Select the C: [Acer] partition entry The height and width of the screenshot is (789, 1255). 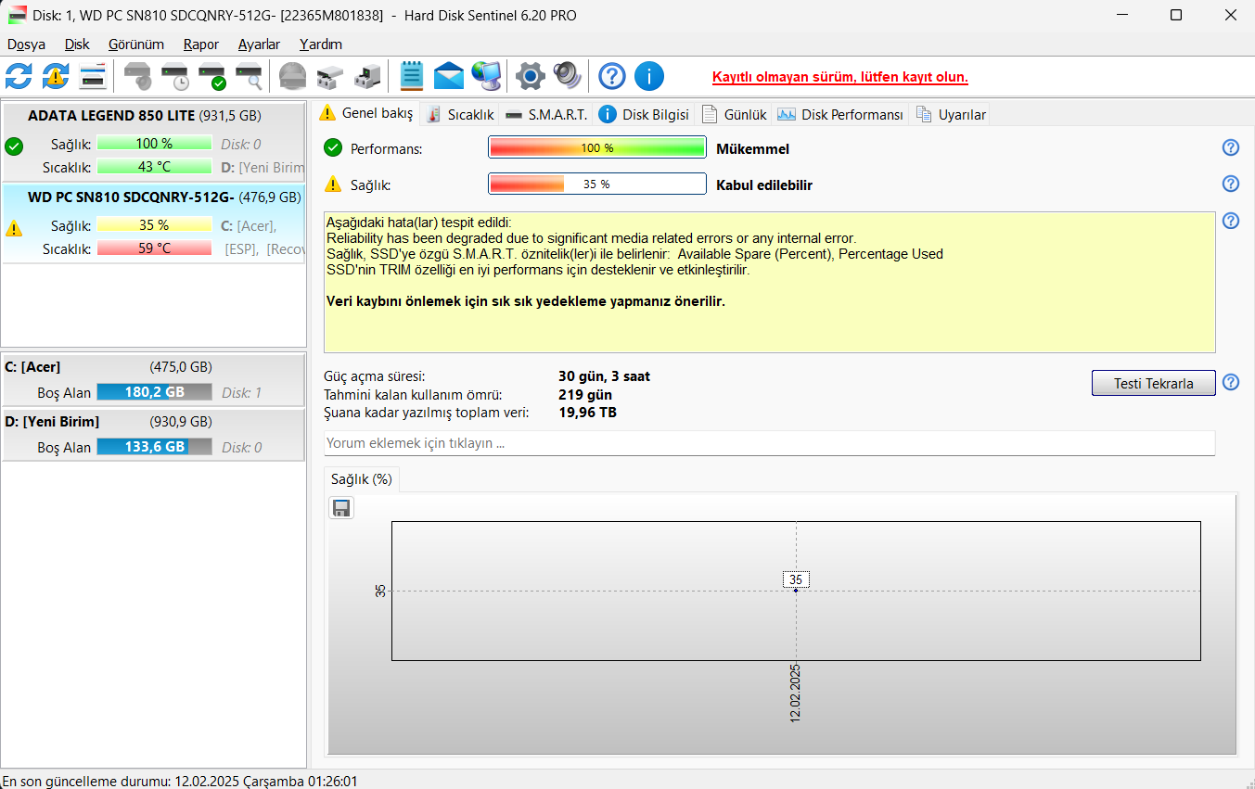153,379
